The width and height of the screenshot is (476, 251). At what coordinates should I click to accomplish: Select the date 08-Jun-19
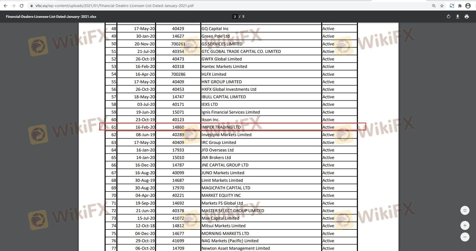tap(145, 135)
